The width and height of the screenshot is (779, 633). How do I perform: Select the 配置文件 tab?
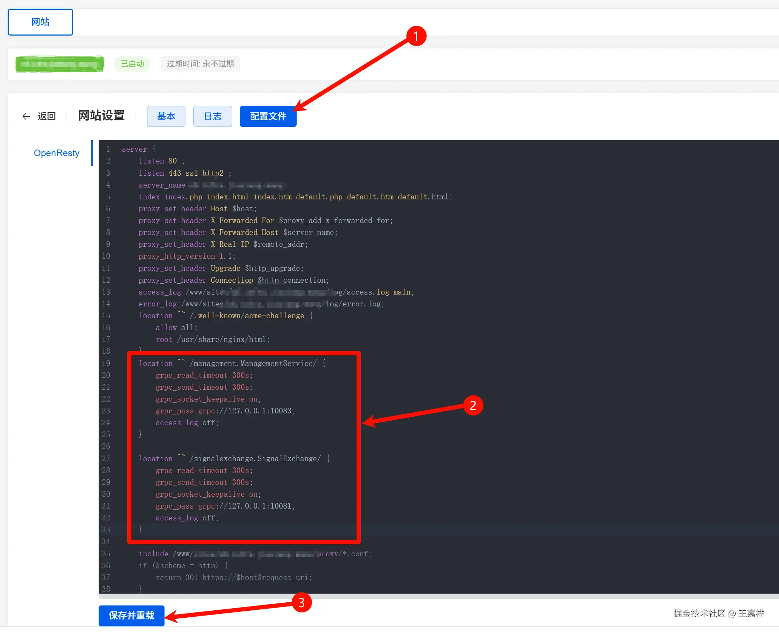click(x=268, y=116)
